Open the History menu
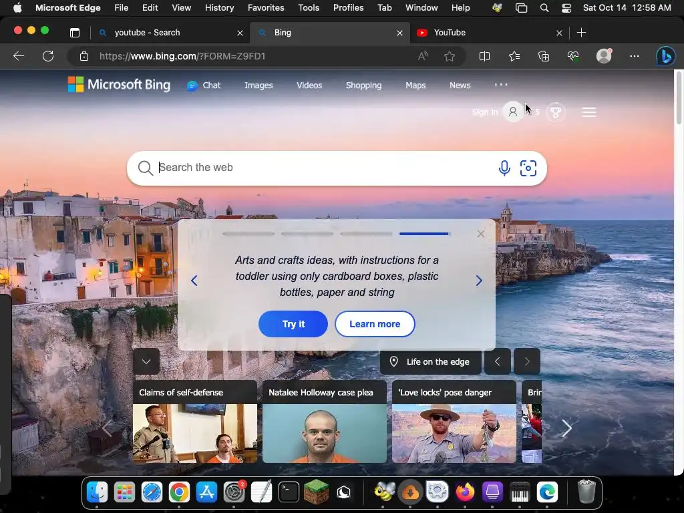Image resolution: width=684 pixels, height=513 pixels. point(219,7)
